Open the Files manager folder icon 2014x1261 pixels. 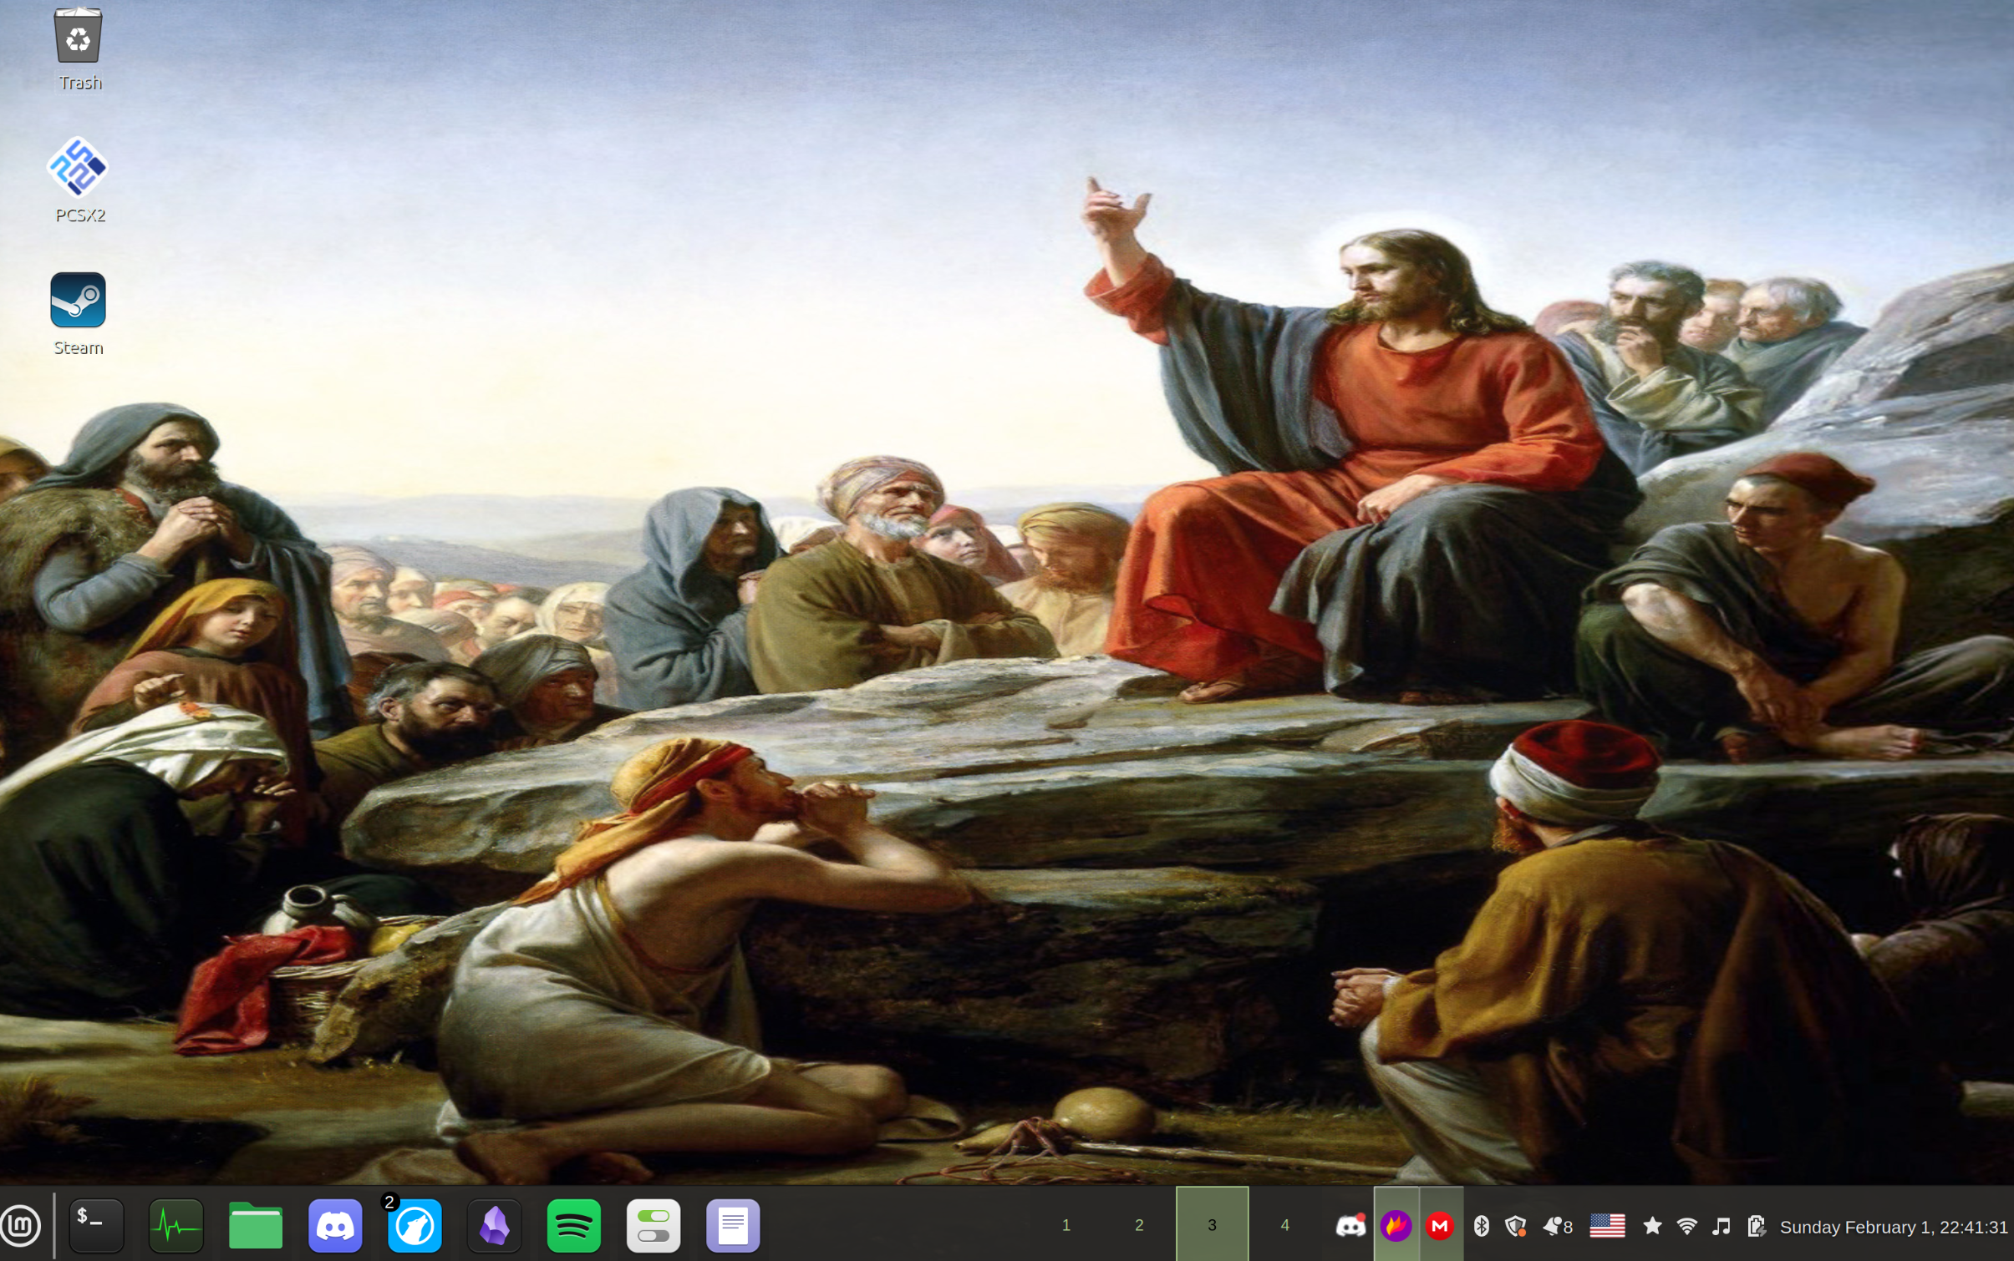(256, 1226)
